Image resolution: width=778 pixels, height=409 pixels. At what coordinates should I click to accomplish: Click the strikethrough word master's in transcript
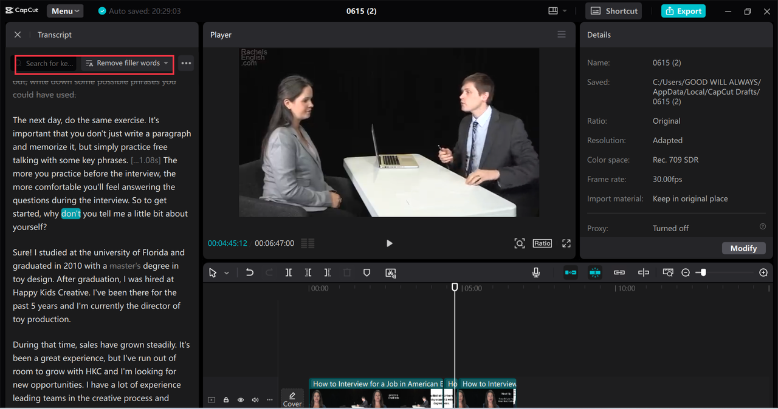(x=125, y=266)
